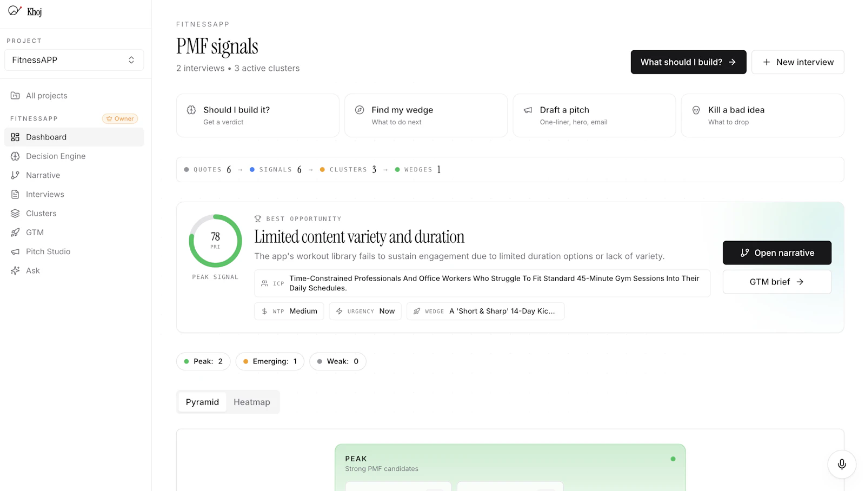This screenshot has height=491, width=865.
Task: Click What should I build button
Action: (688, 62)
